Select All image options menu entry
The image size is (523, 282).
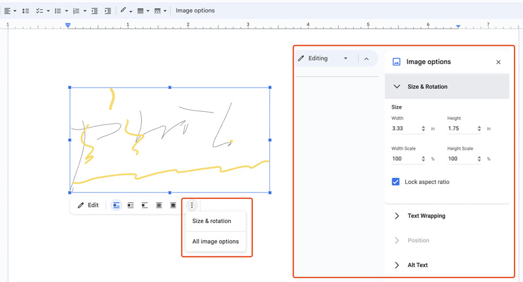[215, 241]
